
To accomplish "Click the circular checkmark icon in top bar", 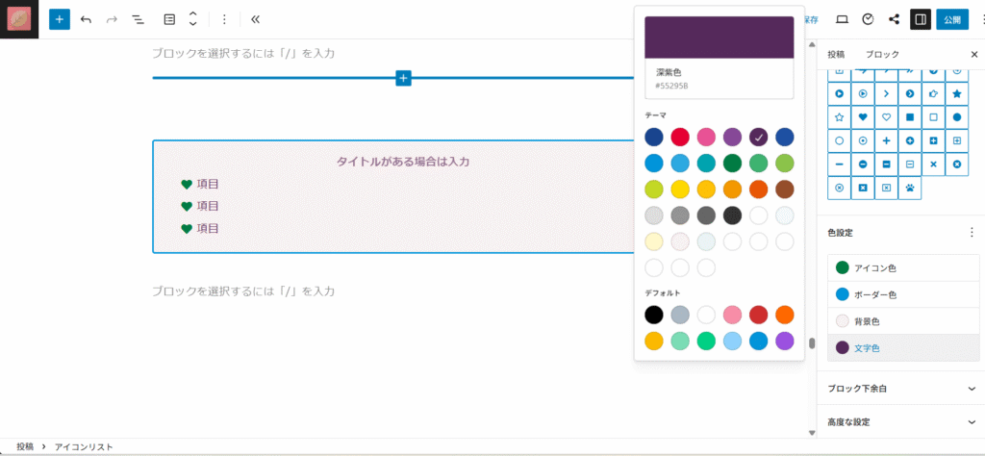I will coord(869,19).
